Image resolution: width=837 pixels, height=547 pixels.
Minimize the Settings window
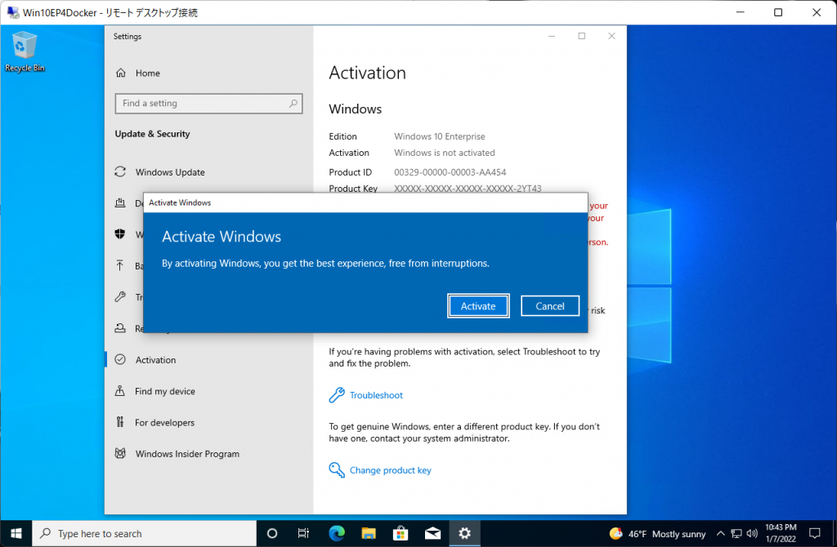[552, 36]
